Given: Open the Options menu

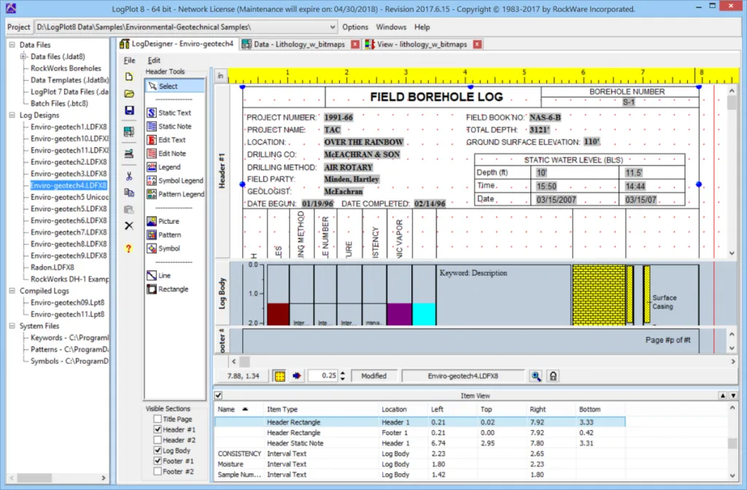Looking at the screenshot, I should (x=355, y=27).
